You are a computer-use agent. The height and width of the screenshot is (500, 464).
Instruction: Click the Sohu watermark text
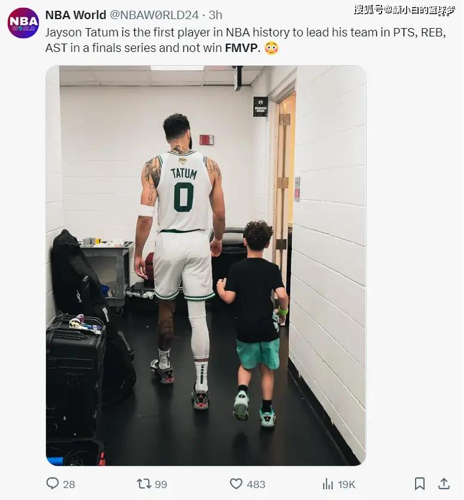coord(405,10)
